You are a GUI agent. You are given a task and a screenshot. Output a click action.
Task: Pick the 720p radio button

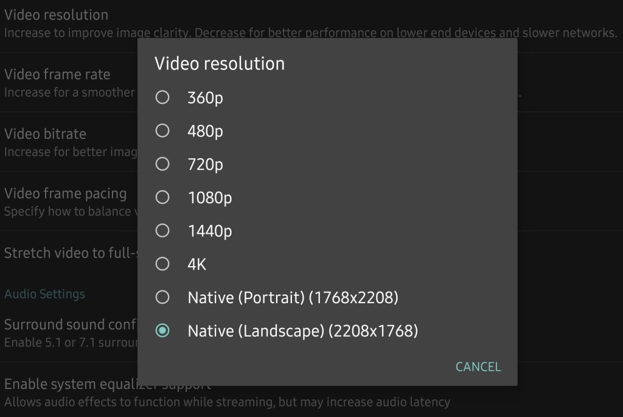click(162, 164)
